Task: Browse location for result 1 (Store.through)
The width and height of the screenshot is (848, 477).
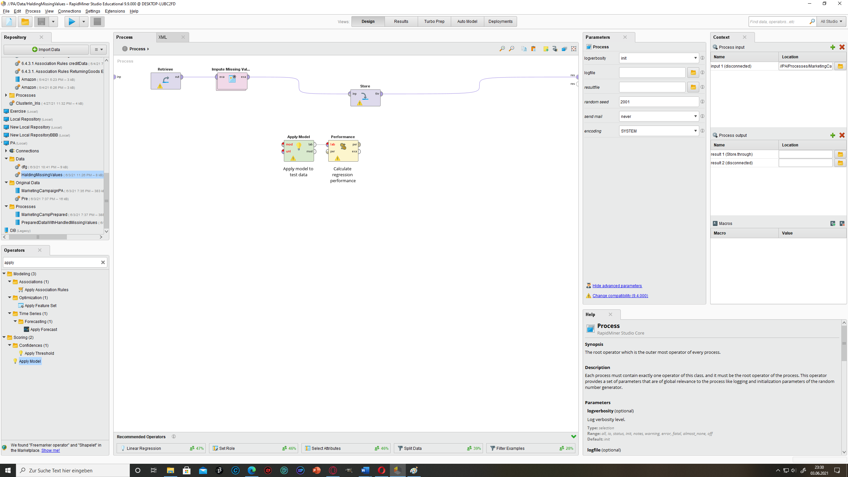Action: pyautogui.click(x=840, y=154)
